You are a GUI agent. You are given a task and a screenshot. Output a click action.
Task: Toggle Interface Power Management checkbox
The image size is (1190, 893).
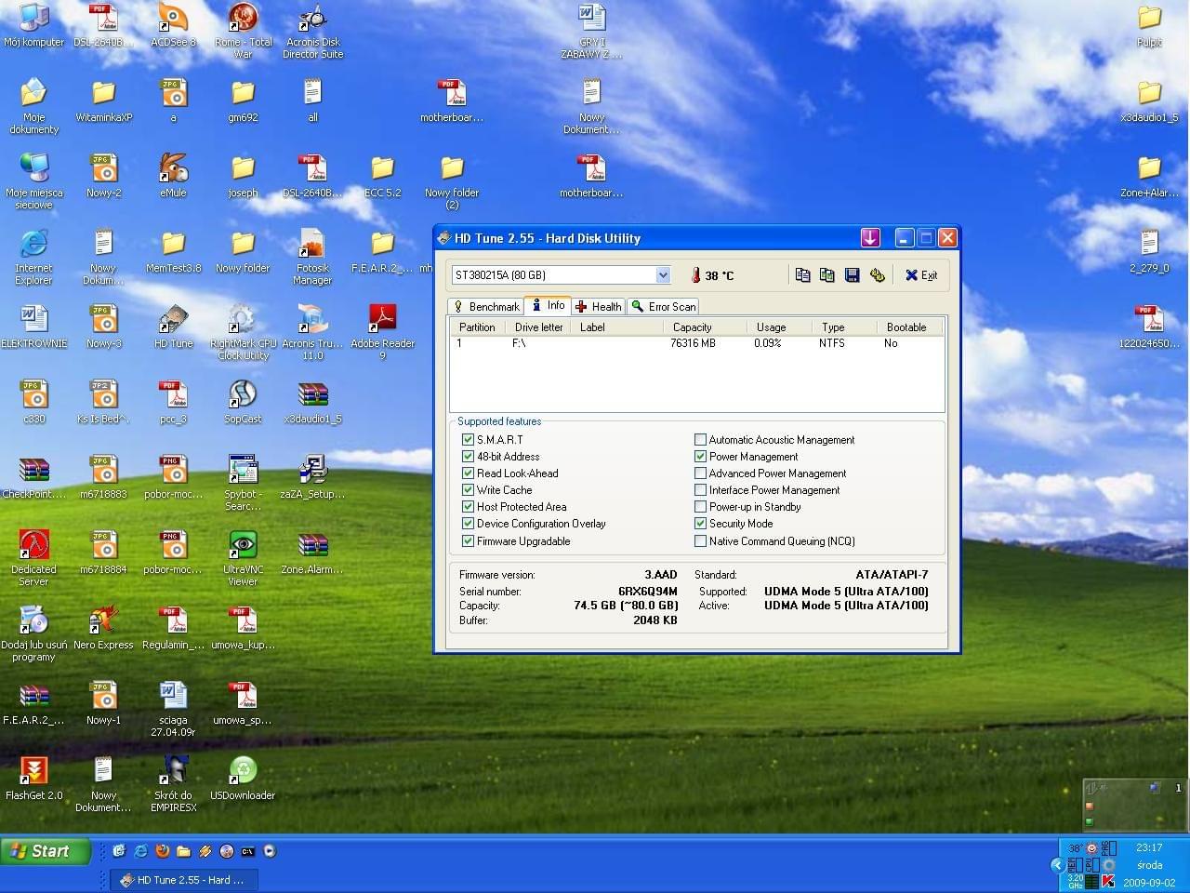700,490
